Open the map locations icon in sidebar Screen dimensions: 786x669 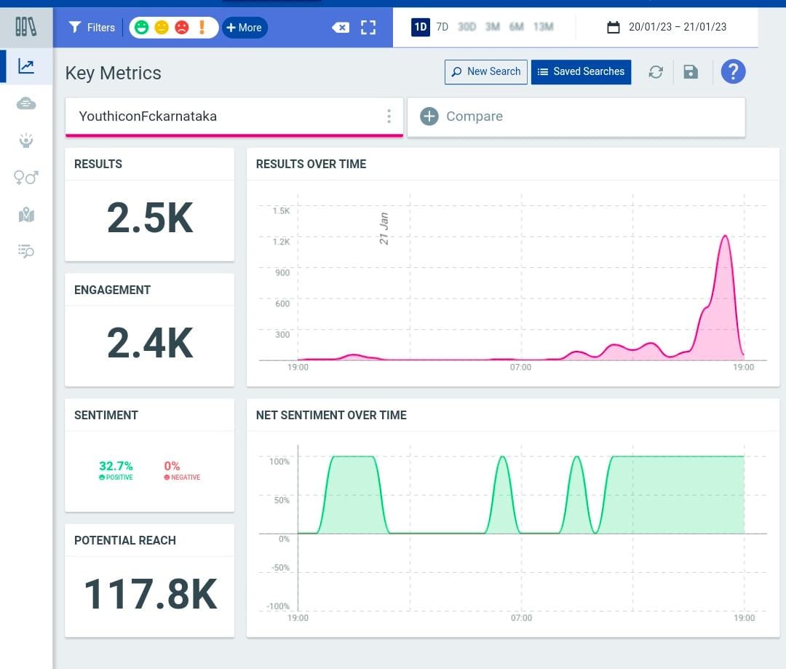click(x=26, y=215)
